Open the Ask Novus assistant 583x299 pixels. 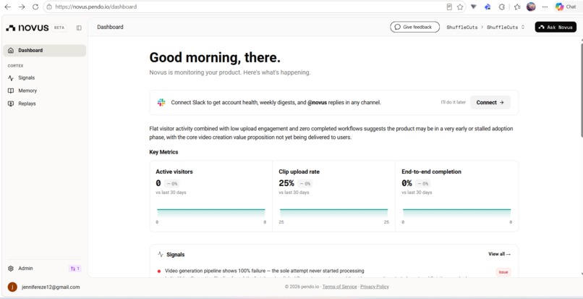tap(556, 27)
